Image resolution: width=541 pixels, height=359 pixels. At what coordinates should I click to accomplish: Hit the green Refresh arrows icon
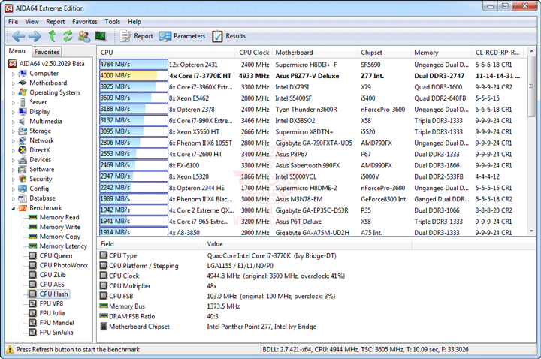click(x=68, y=36)
